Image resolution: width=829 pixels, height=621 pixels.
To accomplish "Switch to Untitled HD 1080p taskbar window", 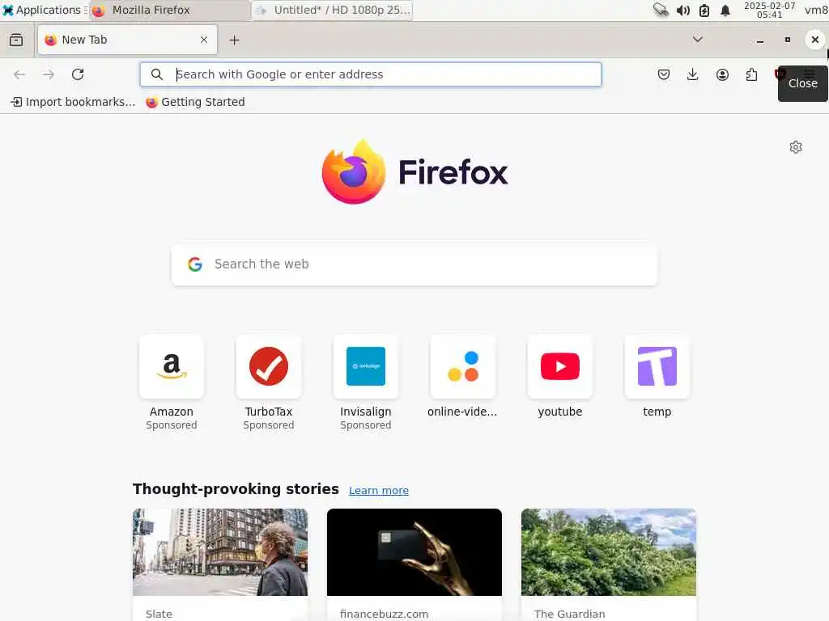I will tap(333, 10).
